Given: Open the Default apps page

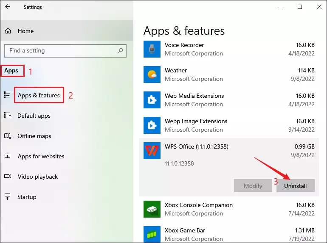Looking at the screenshot, I should 34,116.
